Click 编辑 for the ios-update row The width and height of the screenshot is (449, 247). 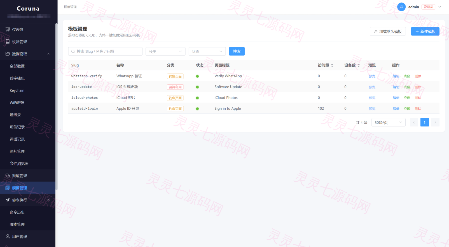point(396,87)
